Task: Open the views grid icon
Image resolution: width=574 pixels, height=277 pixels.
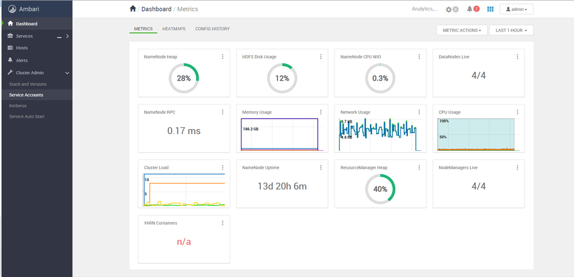Action: 491,9
